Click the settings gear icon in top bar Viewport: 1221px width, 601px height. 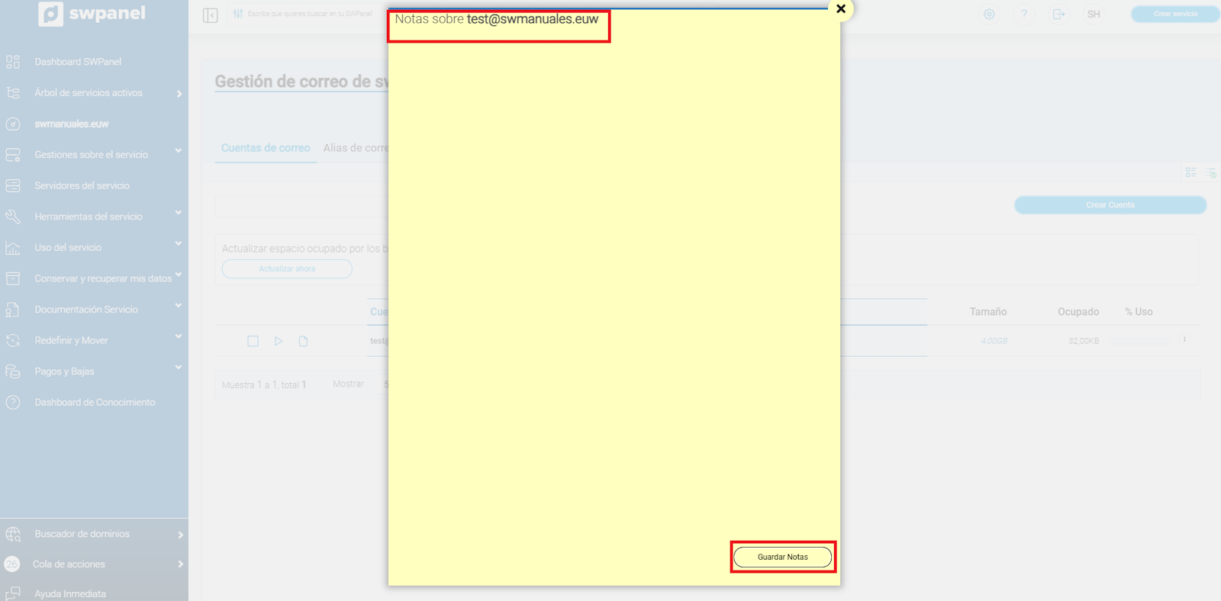(x=989, y=14)
